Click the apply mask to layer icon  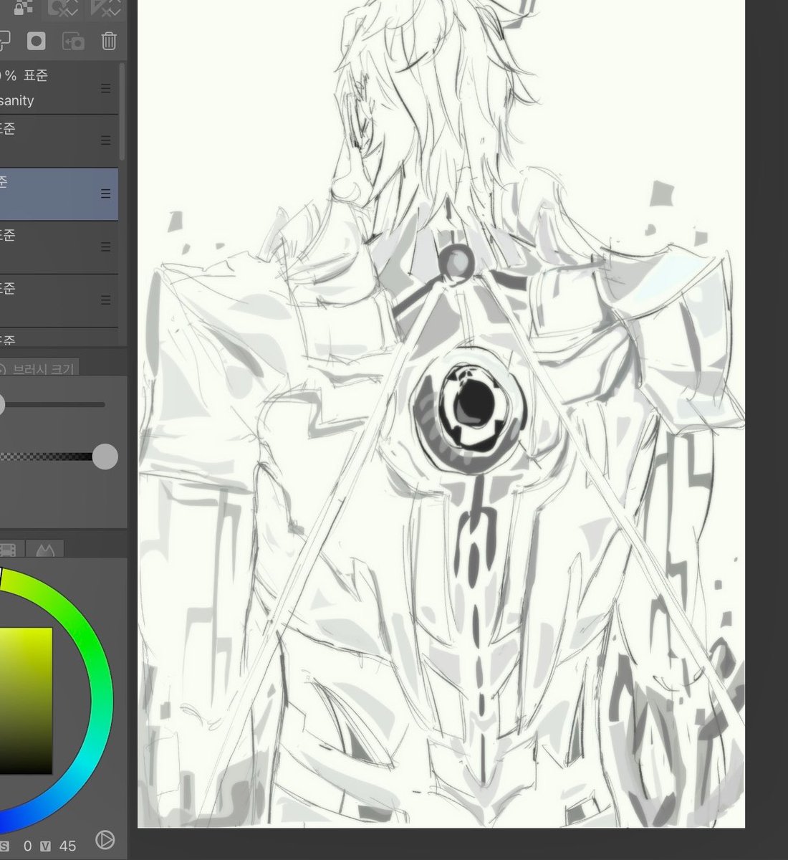[x=73, y=42]
